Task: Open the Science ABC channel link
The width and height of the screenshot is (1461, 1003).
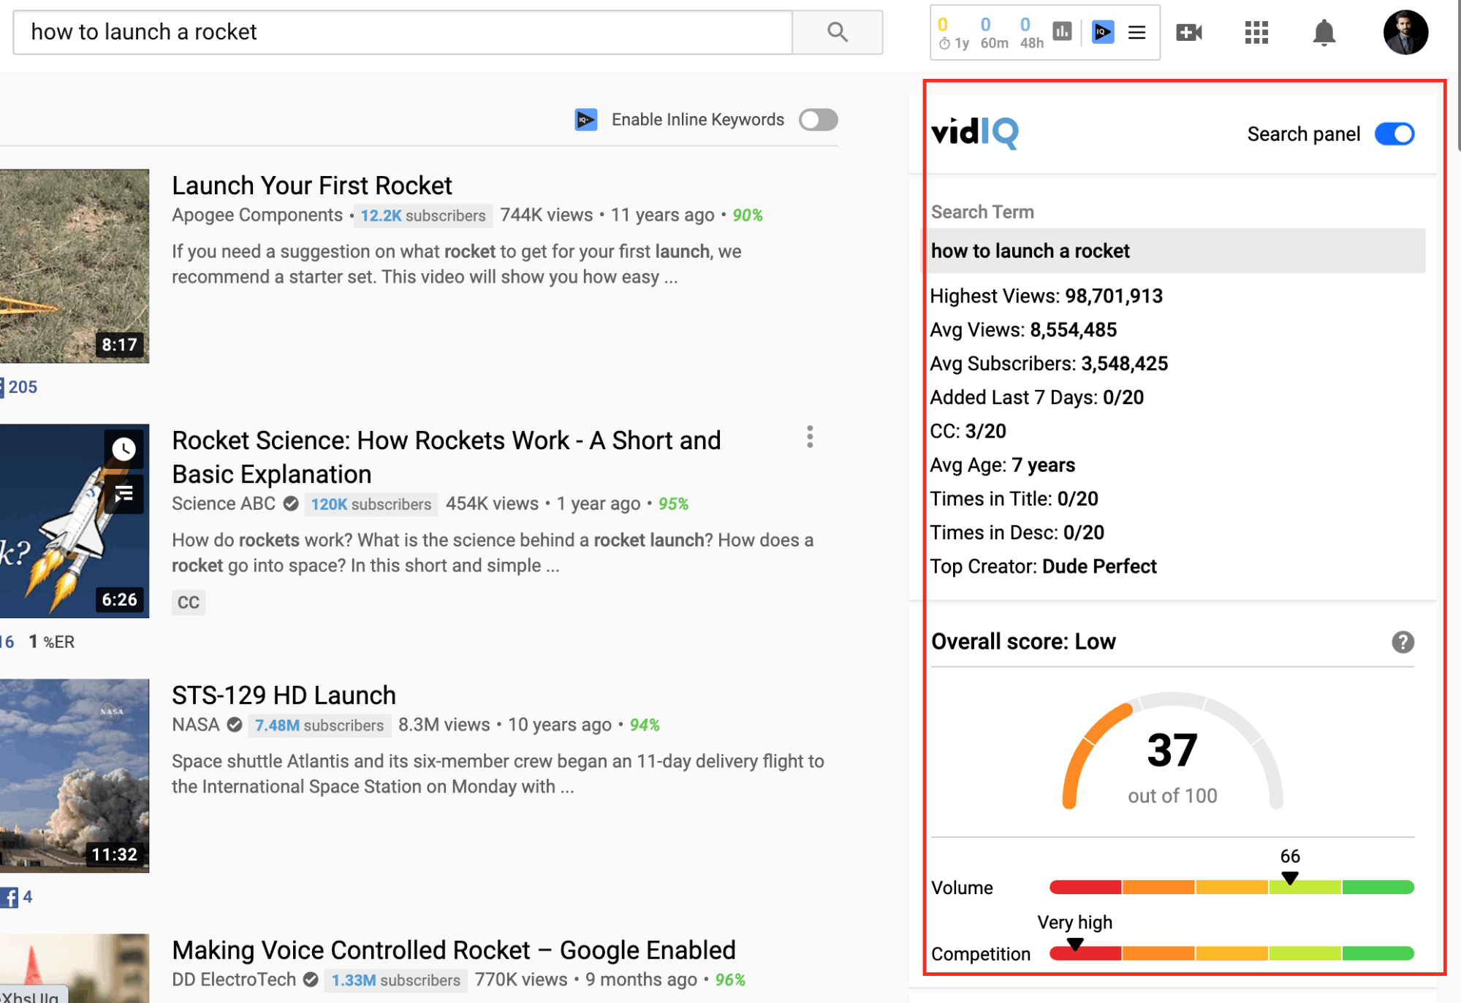Action: click(224, 503)
